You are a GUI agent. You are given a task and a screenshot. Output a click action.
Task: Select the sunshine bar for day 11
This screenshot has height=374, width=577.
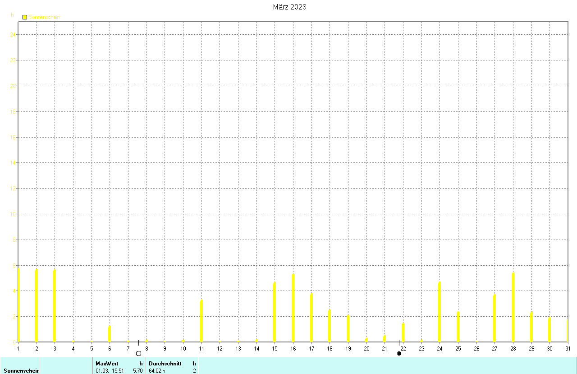point(201,321)
